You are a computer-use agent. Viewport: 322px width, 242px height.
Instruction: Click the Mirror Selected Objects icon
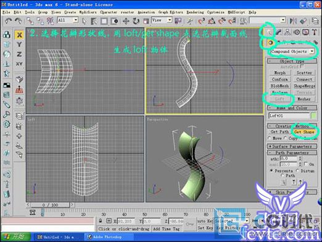(x=293, y=21)
